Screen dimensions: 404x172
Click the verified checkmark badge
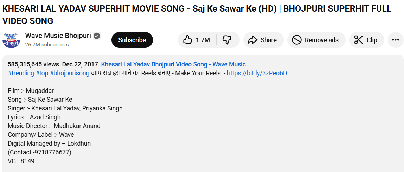[97, 36]
